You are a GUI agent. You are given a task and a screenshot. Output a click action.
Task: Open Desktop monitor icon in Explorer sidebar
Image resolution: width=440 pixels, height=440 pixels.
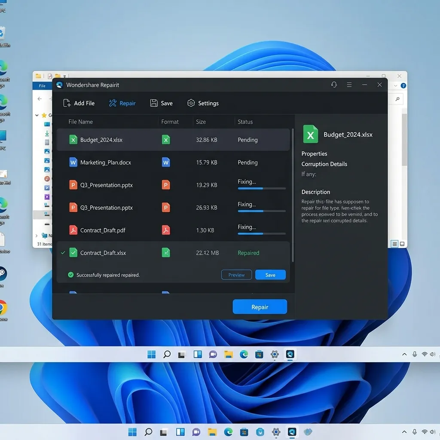point(47,124)
